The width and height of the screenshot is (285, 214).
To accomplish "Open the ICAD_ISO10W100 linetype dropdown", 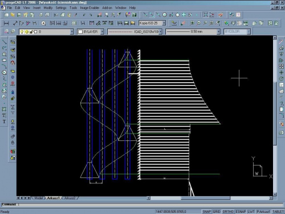I will [x=161, y=32].
